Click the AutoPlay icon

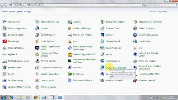click(70, 22)
